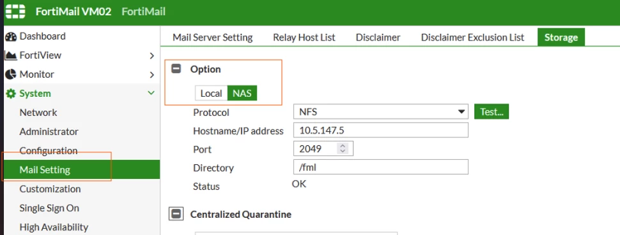Image resolution: width=620 pixels, height=235 pixels.
Task: Click the Option section heading
Action: [206, 69]
